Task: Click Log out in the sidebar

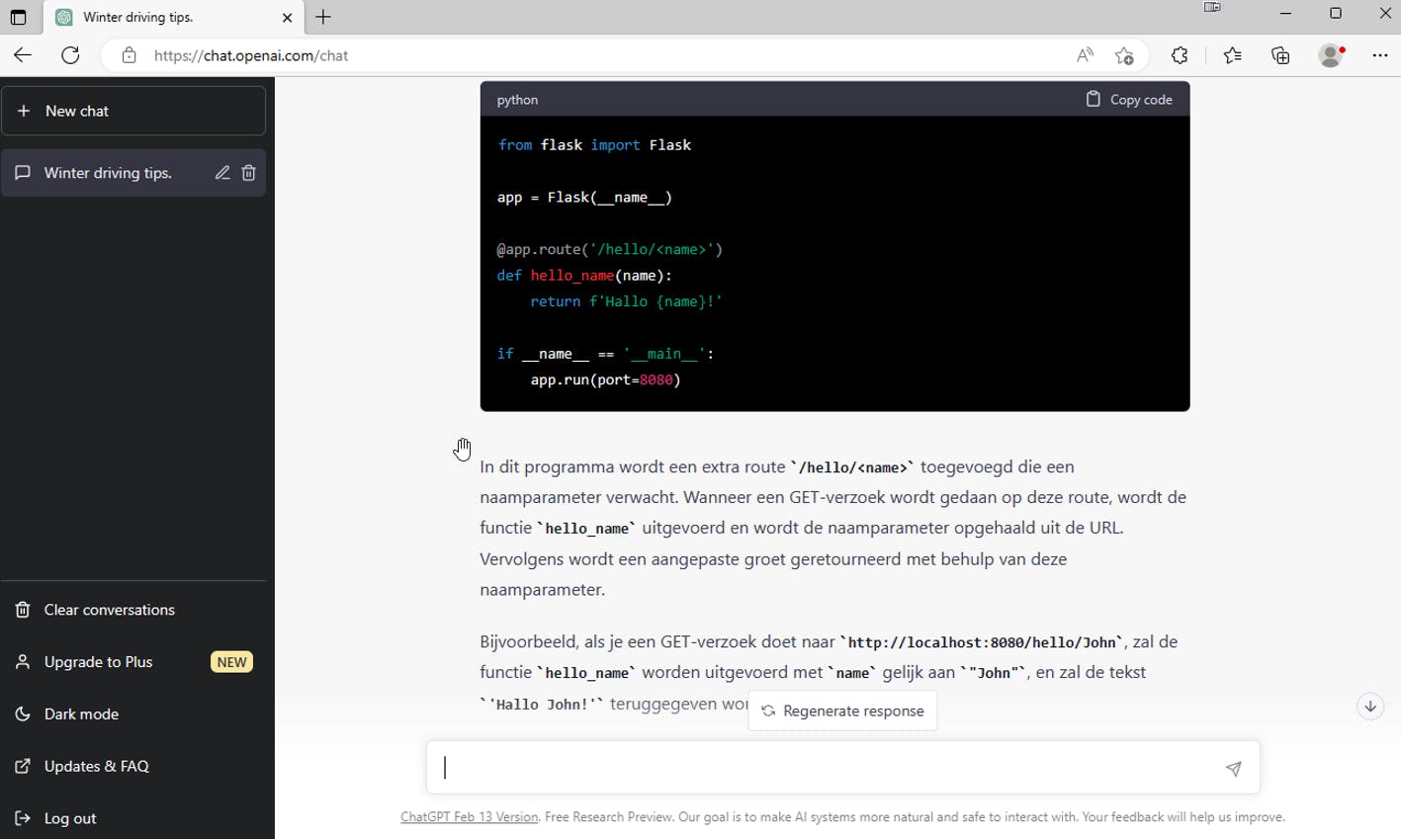Action: click(133, 818)
